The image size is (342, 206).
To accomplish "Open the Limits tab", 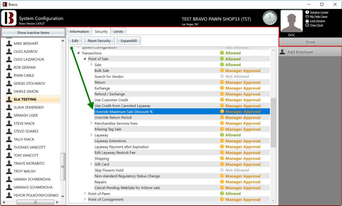I will 118,32.
